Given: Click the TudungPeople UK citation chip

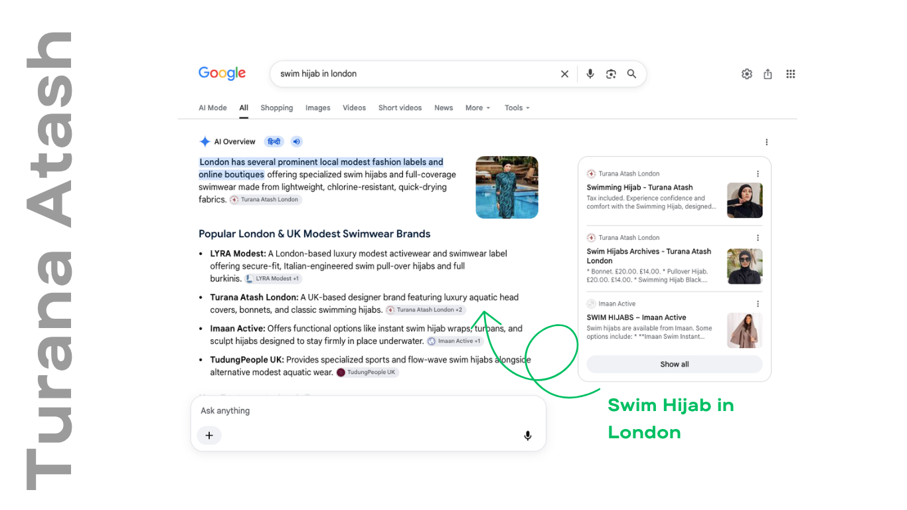Looking at the screenshot, I should (x=367, y=373).
